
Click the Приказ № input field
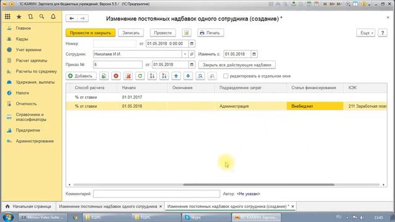(x=118, y=65)
